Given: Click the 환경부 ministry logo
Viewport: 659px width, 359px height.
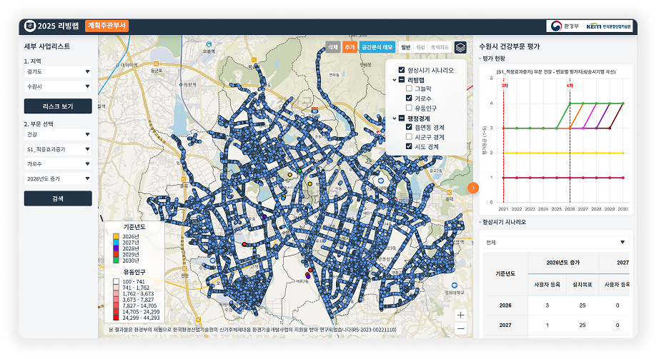Looking at the screenshot, I should (x=564, y=26).
